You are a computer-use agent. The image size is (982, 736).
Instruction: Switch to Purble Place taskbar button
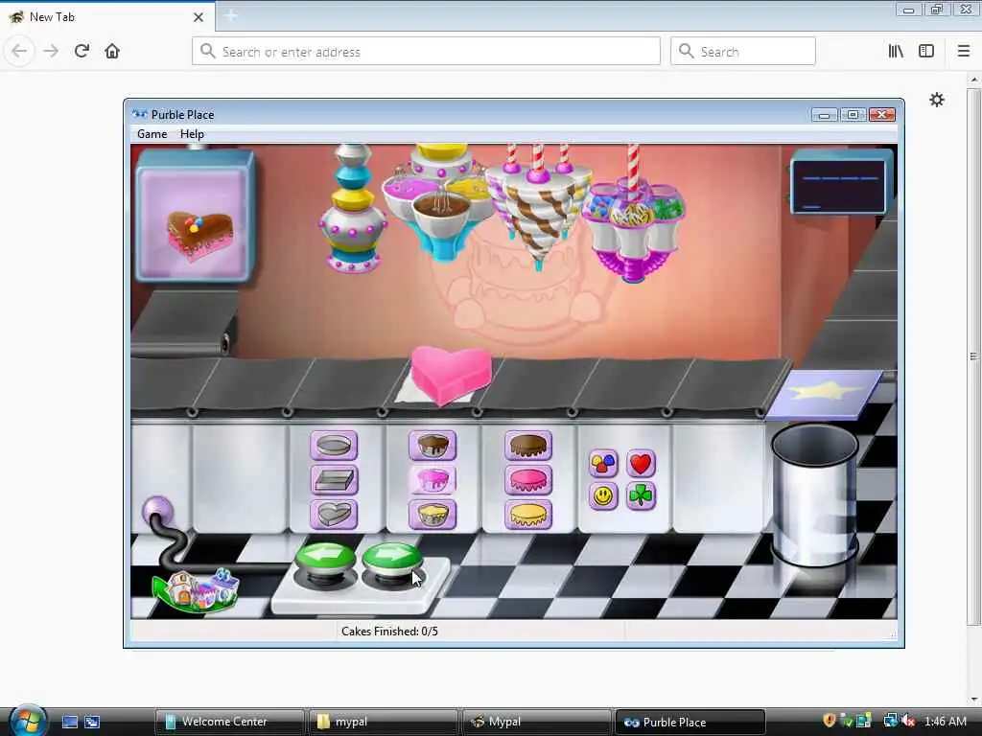(x=690, y=722)
